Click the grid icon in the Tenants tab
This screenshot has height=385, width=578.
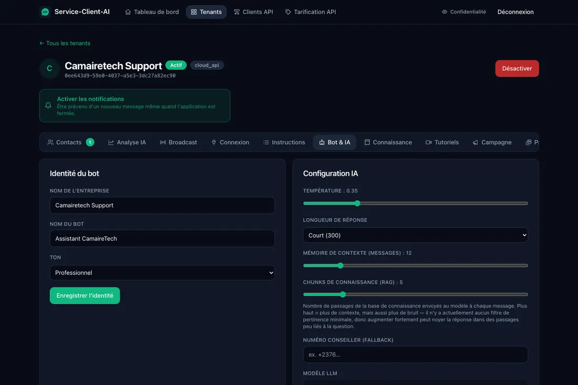[x=194, y=12]
